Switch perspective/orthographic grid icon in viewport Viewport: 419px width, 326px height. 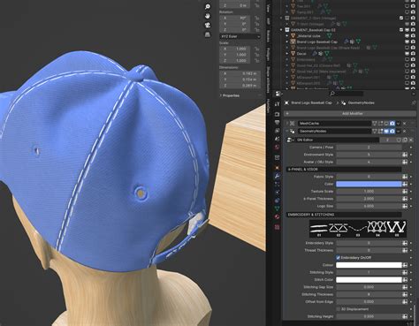tap(208, 34)
